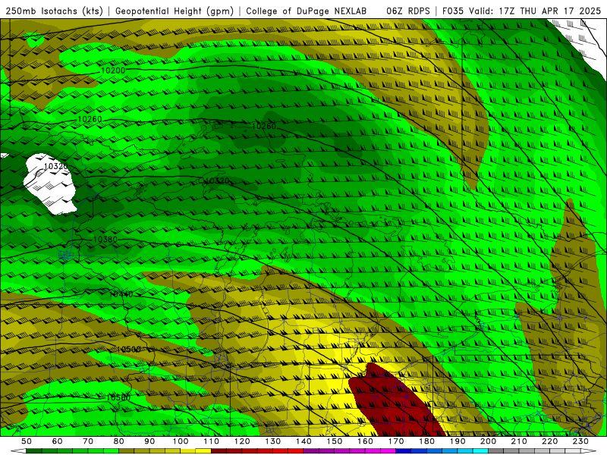Click the white low-wind area near the 10320 label
The image size is (607, 455).
click(x=50, y=186)
